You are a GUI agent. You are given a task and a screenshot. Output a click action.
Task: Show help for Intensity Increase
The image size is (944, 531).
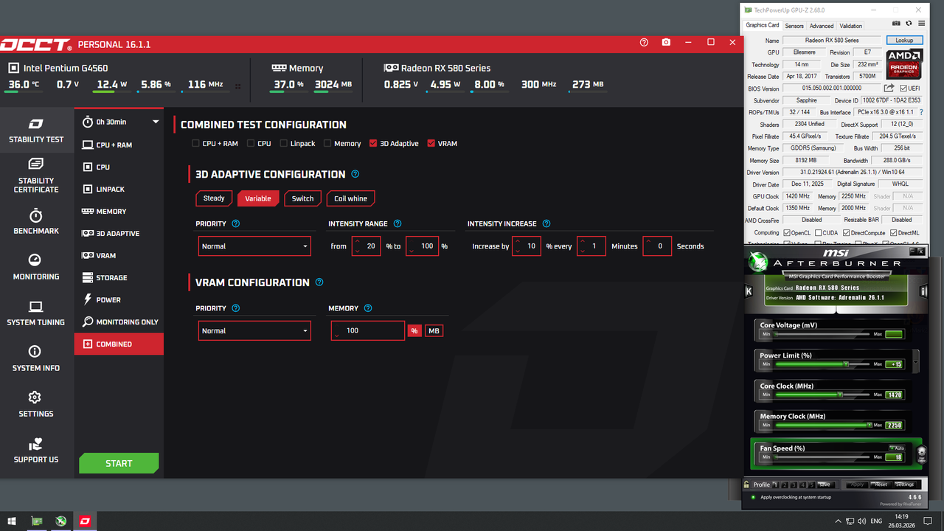click(x=546, y=223)
